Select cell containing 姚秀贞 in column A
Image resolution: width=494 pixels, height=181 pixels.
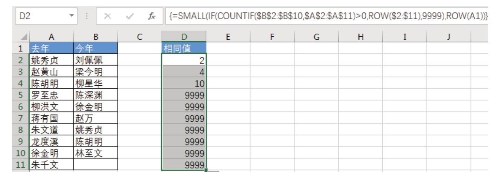[x=51, y=60]
